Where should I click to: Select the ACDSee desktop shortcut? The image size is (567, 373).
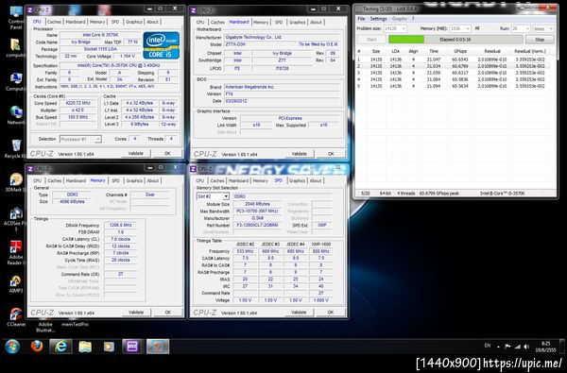click(x=15, y=220)
